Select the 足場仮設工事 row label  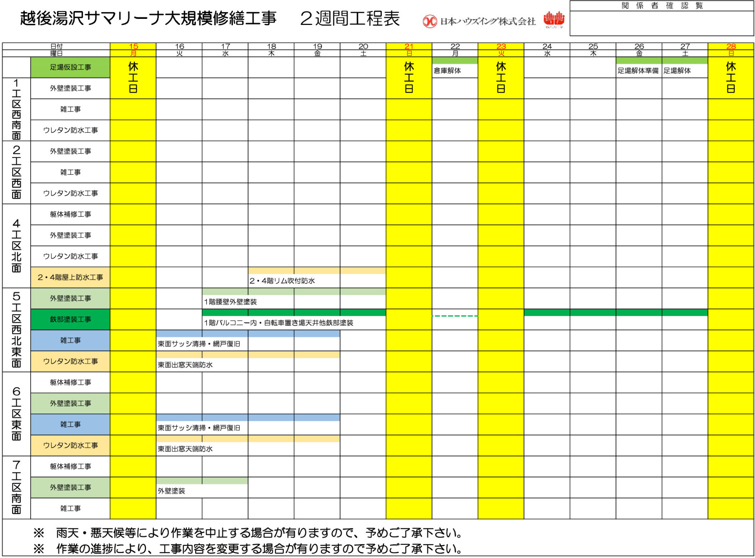(x=70, y=68)
